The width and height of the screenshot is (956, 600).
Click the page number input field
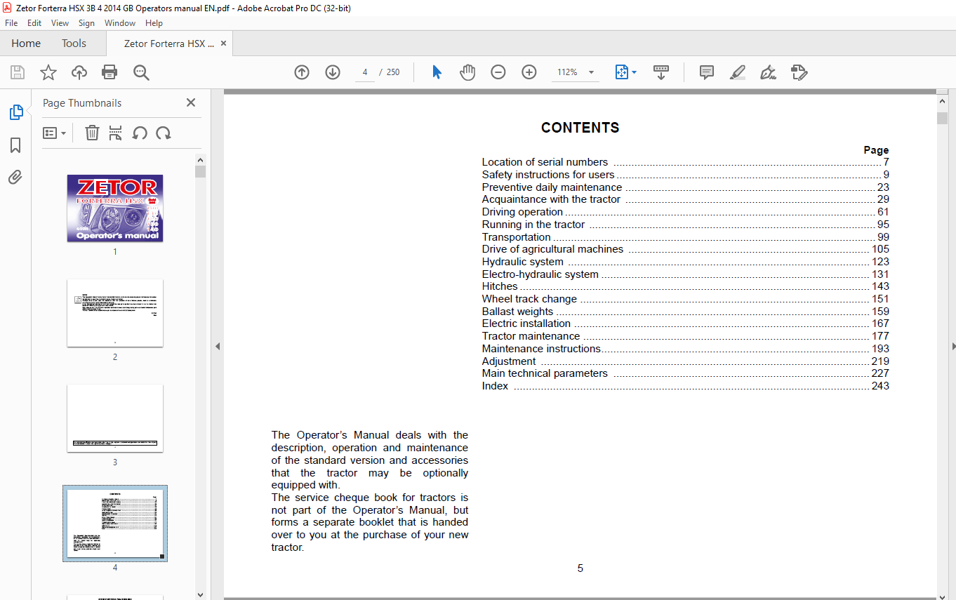[365, 72]
